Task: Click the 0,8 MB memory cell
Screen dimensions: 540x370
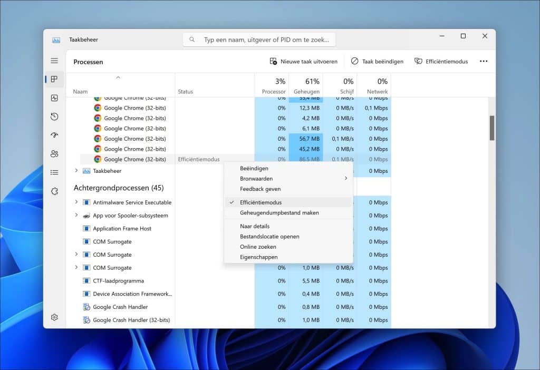Action: pos(306,307)
